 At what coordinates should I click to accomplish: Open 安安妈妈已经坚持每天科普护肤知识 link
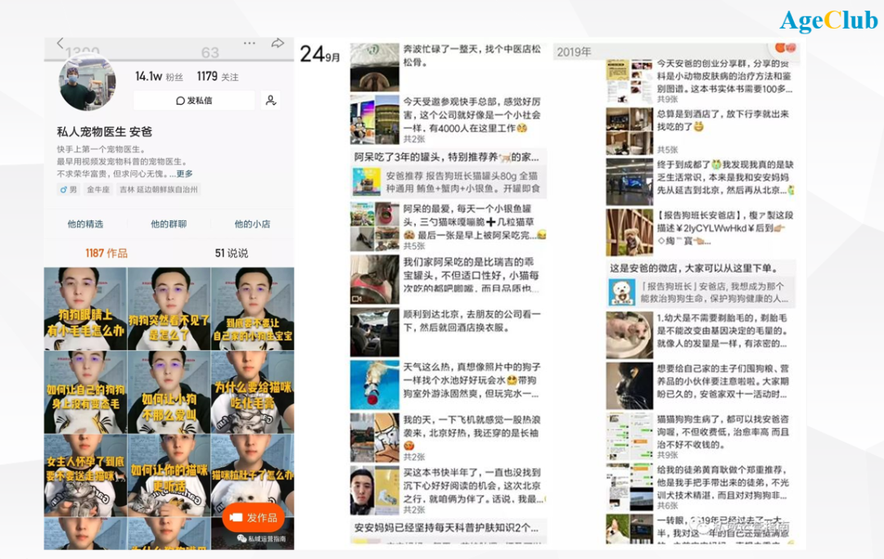pos(447,528)
